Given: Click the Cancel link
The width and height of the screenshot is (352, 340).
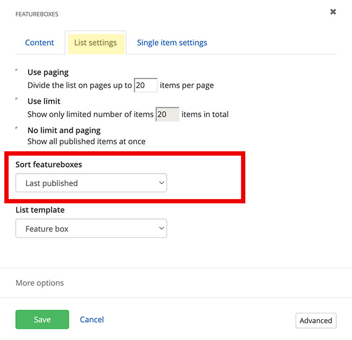Looking at the screenshot, I should (92, 319).
